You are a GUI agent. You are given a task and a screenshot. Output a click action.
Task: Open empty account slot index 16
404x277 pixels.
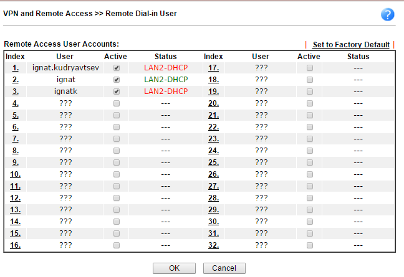click(15, 245)
